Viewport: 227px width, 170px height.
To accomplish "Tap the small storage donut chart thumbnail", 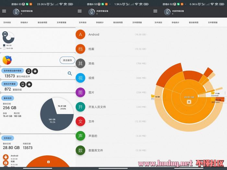I will [8, 38].
